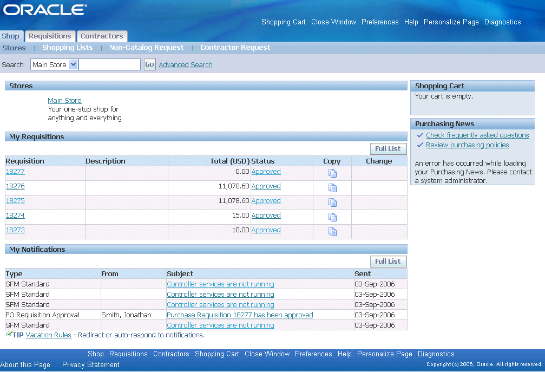Click Personalize Page in footer navigation
This screenshot has width=545, height=372.
(x=385, y=354)
